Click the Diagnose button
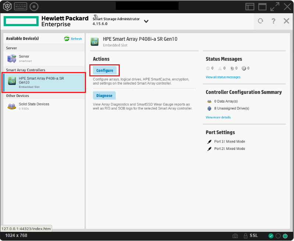The image size is (294, 241). point(104,96)
